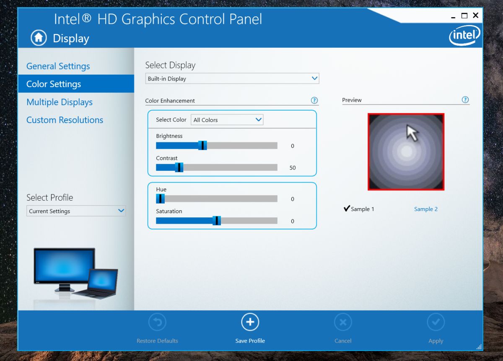Switch the preview to Sample 2
The width and height of the screenshot is (503, 361).
coord(426,209)
